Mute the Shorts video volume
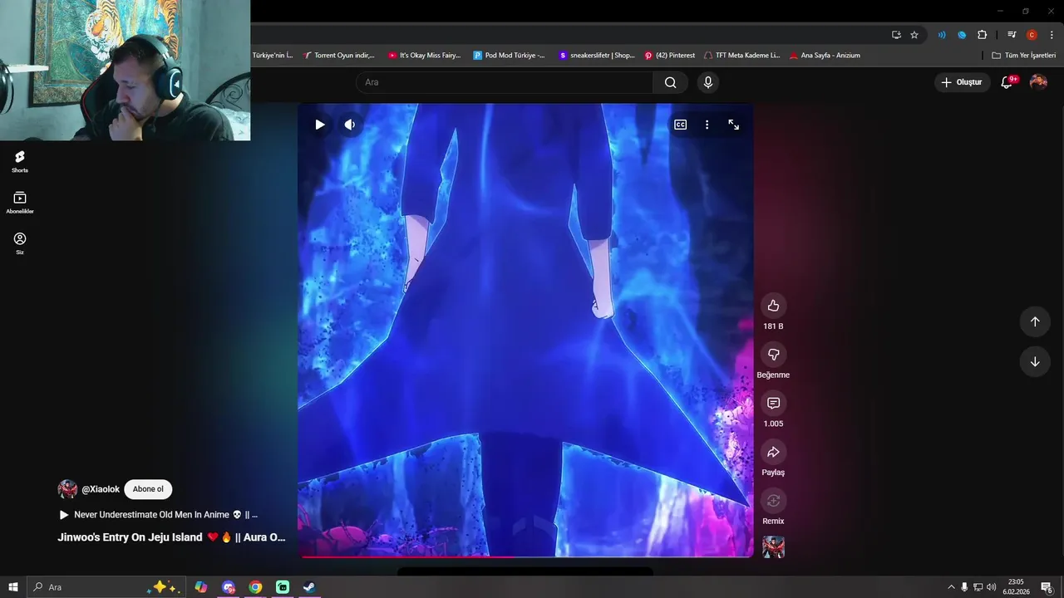This screenshot has width=1064, height=598. click(x=350, y=125)
